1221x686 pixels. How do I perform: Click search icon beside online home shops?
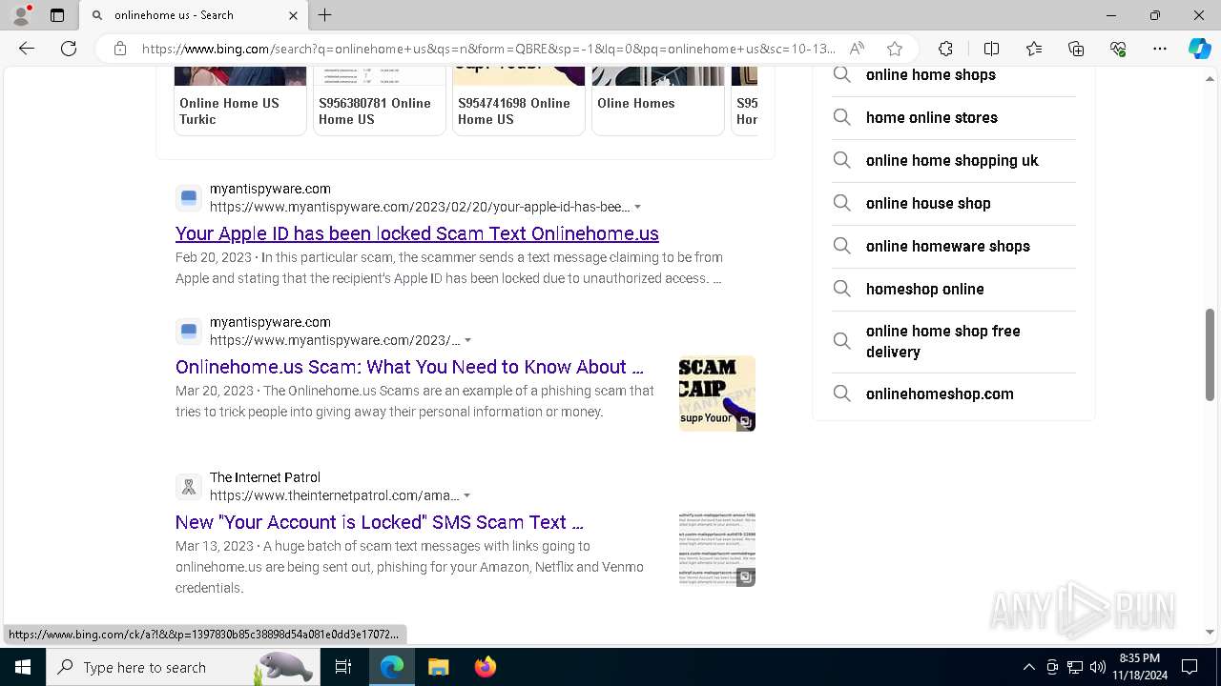tap(841, 74)
